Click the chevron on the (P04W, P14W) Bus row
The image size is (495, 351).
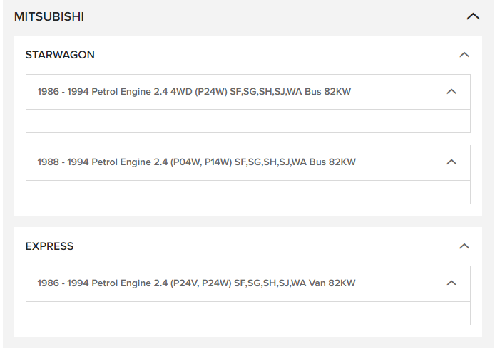[451, 162]
